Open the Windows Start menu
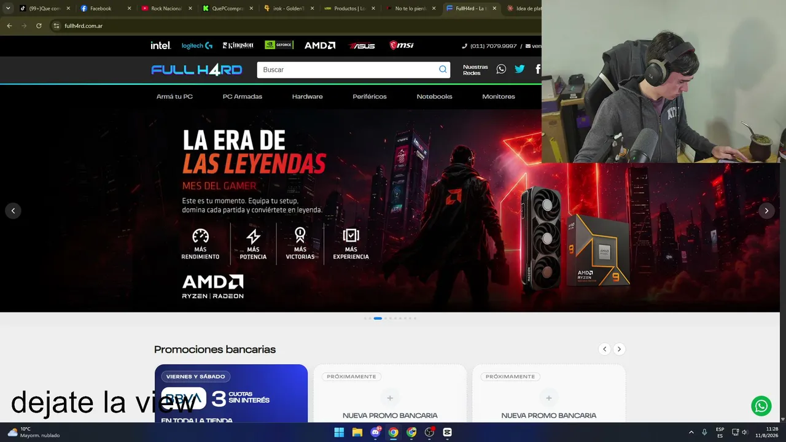This screenshot has width=786, height=442. pos(339,432)
